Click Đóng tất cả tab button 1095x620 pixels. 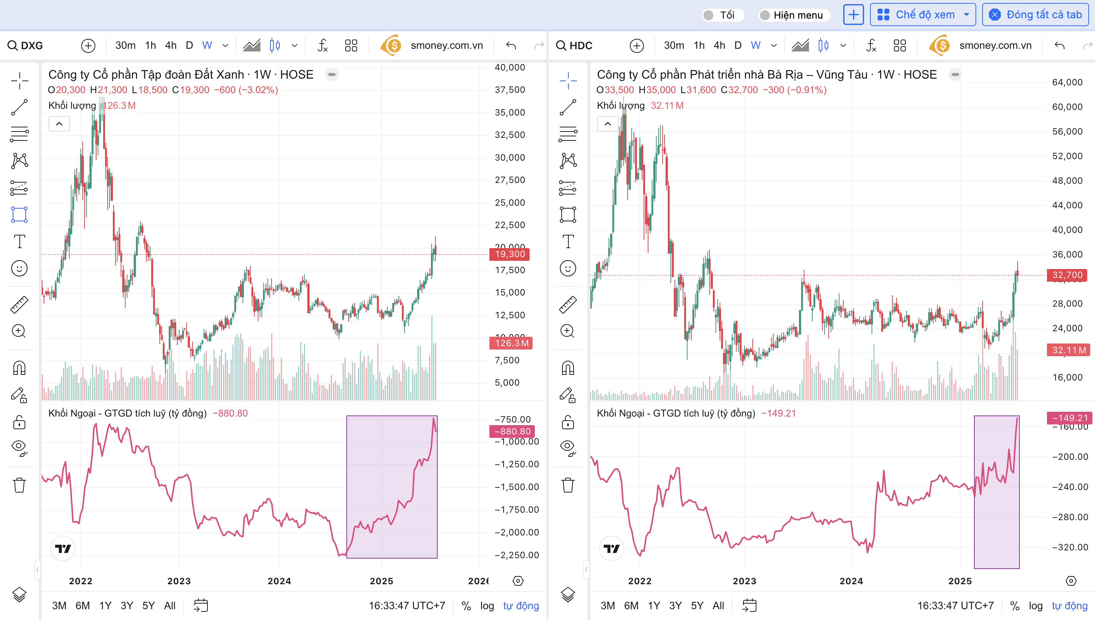tap(1035, 15)
